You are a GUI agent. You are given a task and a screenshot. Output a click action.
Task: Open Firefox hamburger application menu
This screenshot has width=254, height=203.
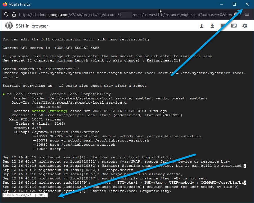click(x=247, y=15)
